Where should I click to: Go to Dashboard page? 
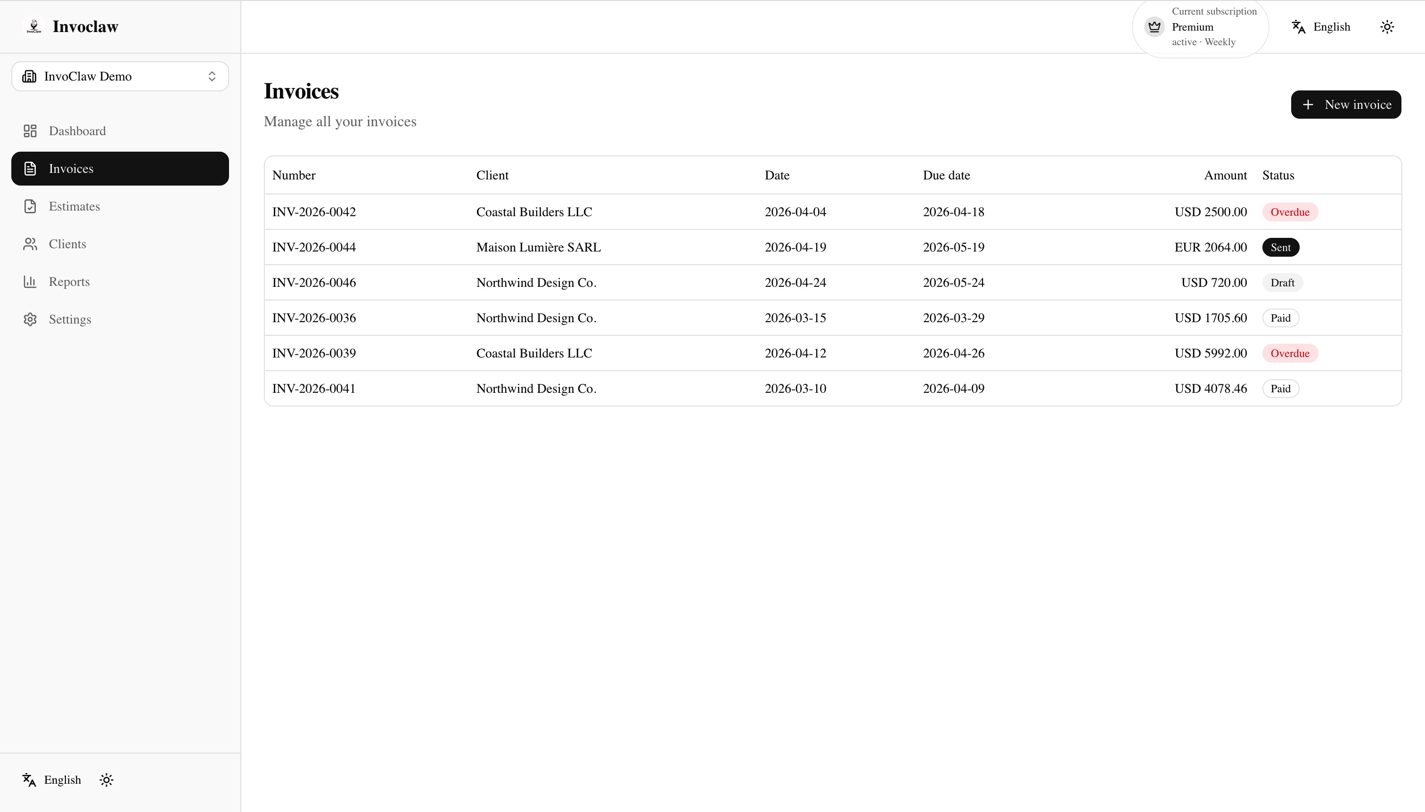(x=120, y=131)
